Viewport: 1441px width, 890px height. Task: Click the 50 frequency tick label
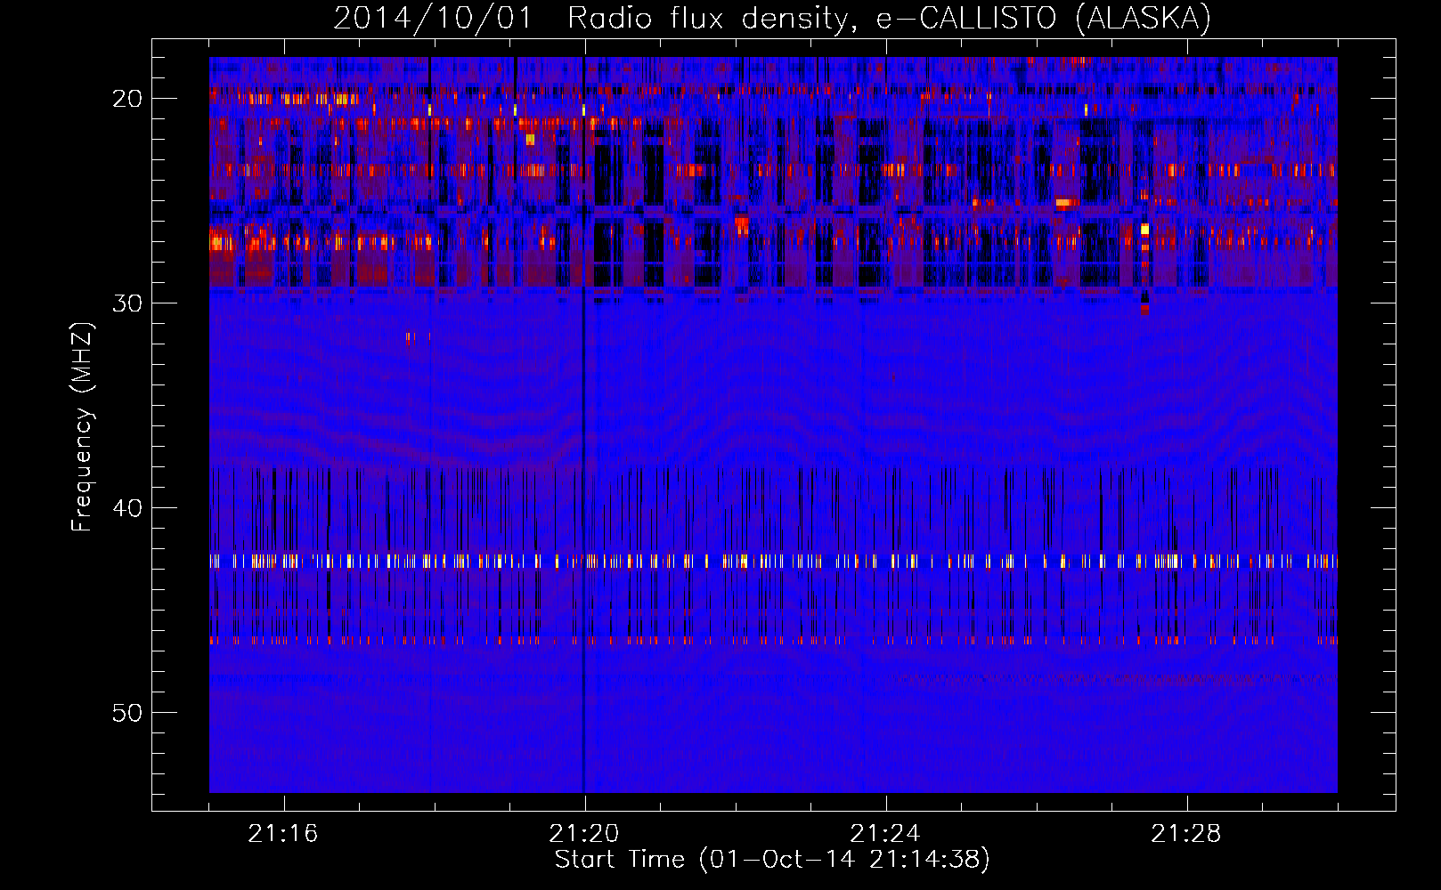pyautogui.click(x=127, y=712)
